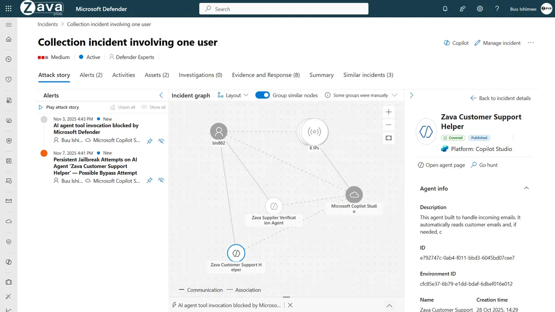555x312 pixels.
Task: Open the 'AI agent tool invocation blocked' alert
Action: click(96, 129)
